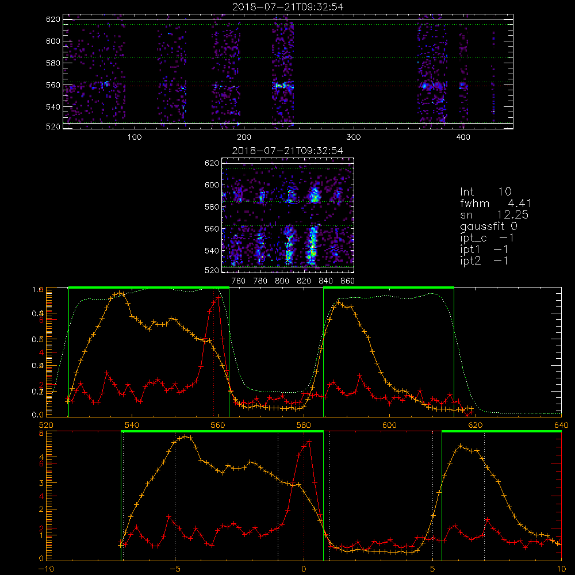Click x-axis label '640' on the profile plot
The width and height of the screenshot is (575, 575).
point(561,425)
